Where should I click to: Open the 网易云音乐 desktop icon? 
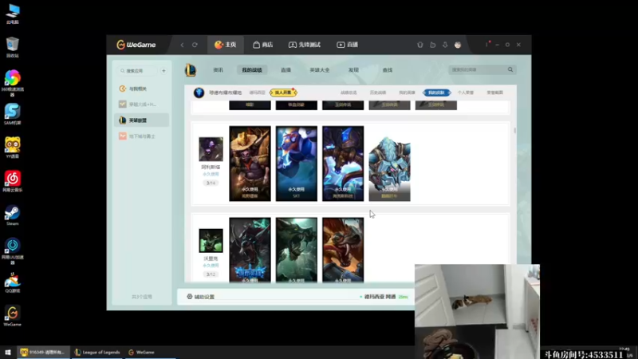coord(13,181)
